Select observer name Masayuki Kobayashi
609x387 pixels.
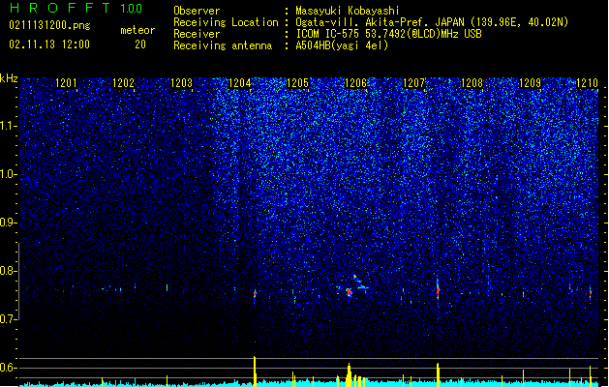coord(348,11)
